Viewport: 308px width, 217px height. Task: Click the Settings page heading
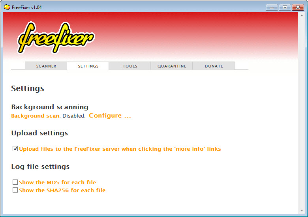click(28, 88)
